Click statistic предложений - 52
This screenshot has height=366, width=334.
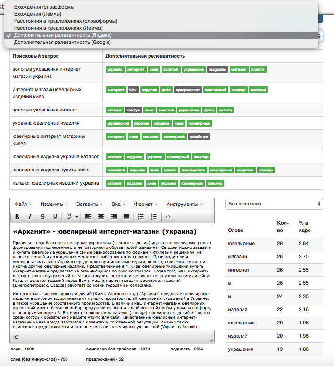tap(105, 359)
